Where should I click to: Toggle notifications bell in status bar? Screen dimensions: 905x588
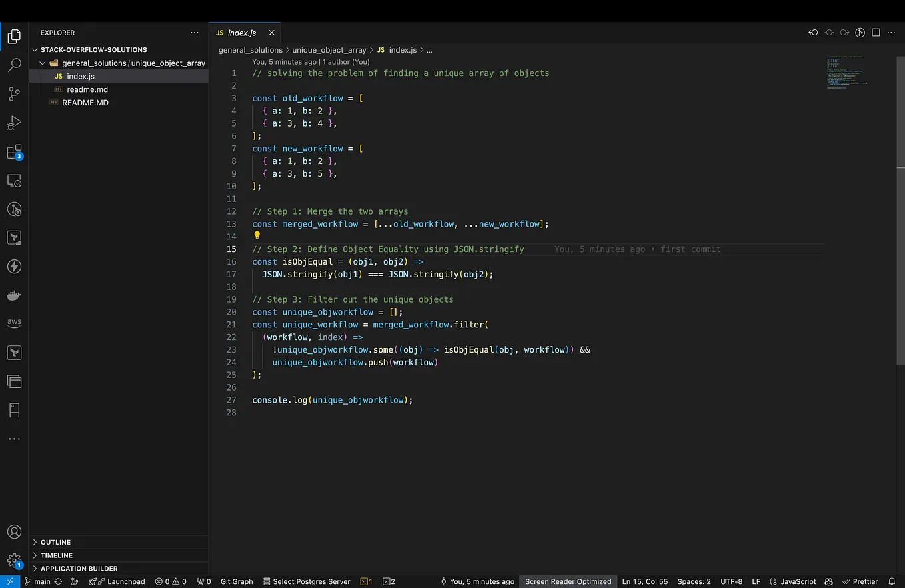coord(892,581)
